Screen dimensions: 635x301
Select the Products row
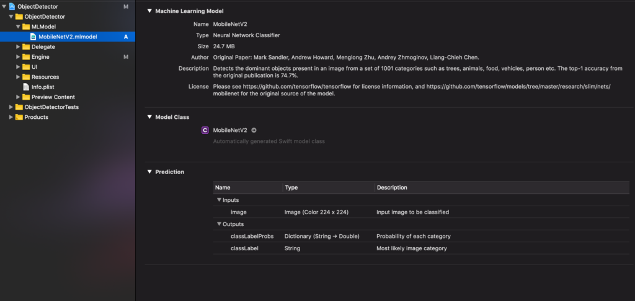click(x=68, y=117)
